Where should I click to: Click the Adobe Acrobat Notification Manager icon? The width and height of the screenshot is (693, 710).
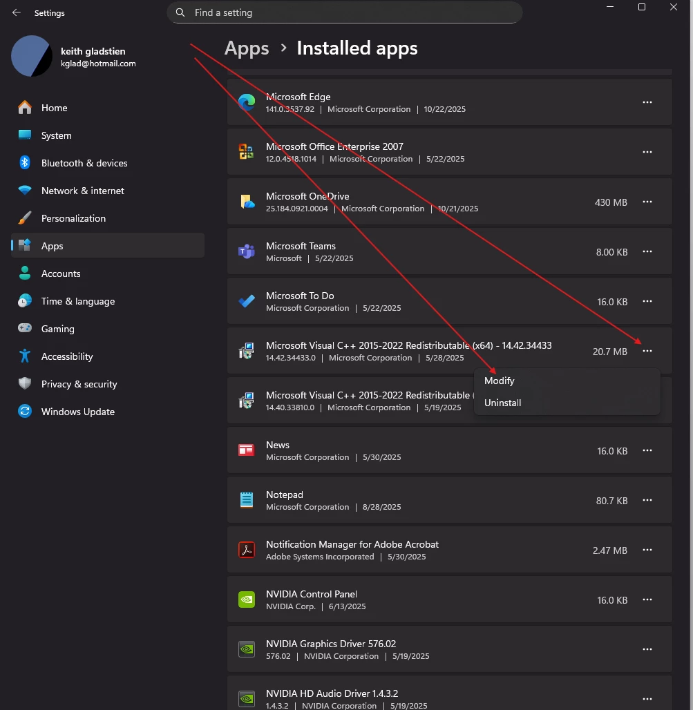pos(247,550)
